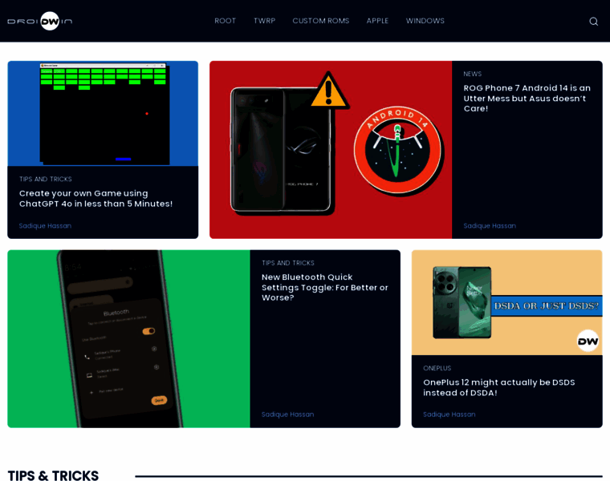610x481 pixels.
Task: Click the DroidWin logo
Action: 39,21
